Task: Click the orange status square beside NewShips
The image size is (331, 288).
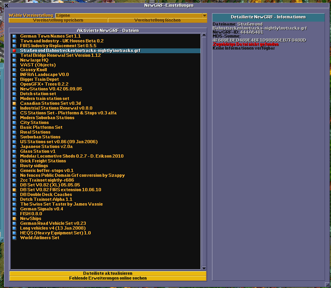Action: (x=14, y=219)
